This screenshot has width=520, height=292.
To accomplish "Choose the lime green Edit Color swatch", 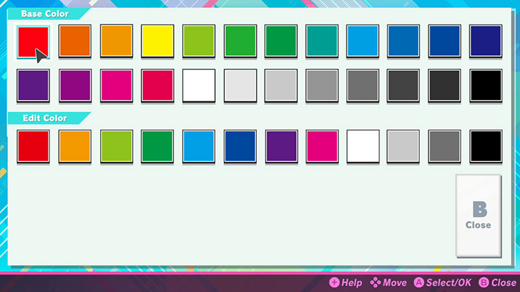I will coord(116,147).
